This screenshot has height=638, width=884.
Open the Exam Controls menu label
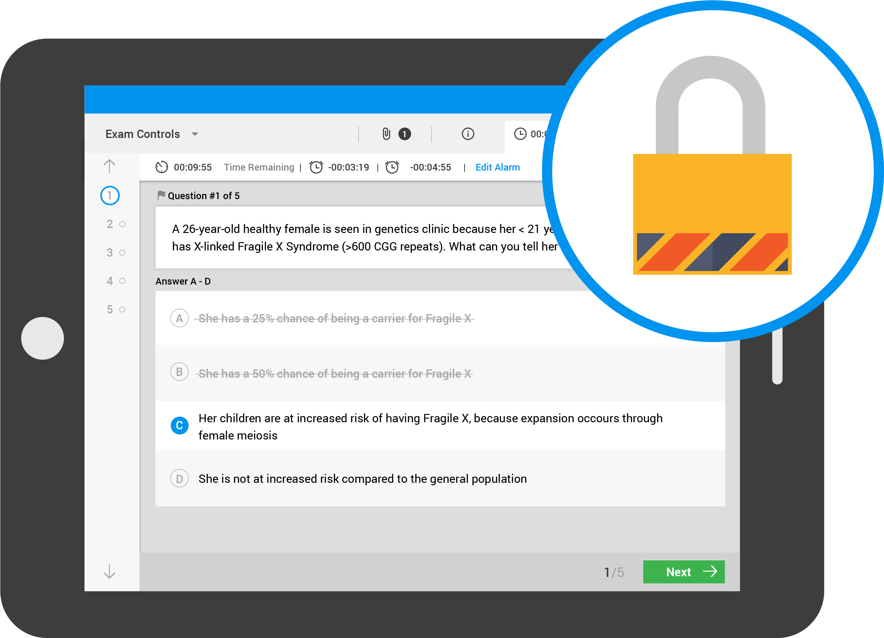click(143, 134)
